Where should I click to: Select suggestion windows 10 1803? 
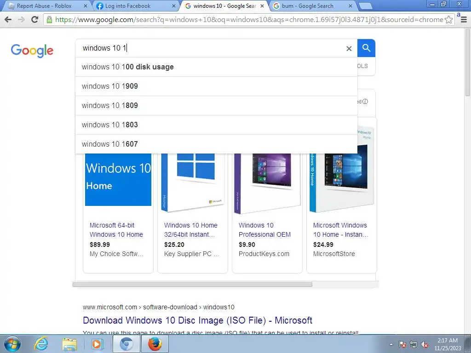[x=216, y=125]
